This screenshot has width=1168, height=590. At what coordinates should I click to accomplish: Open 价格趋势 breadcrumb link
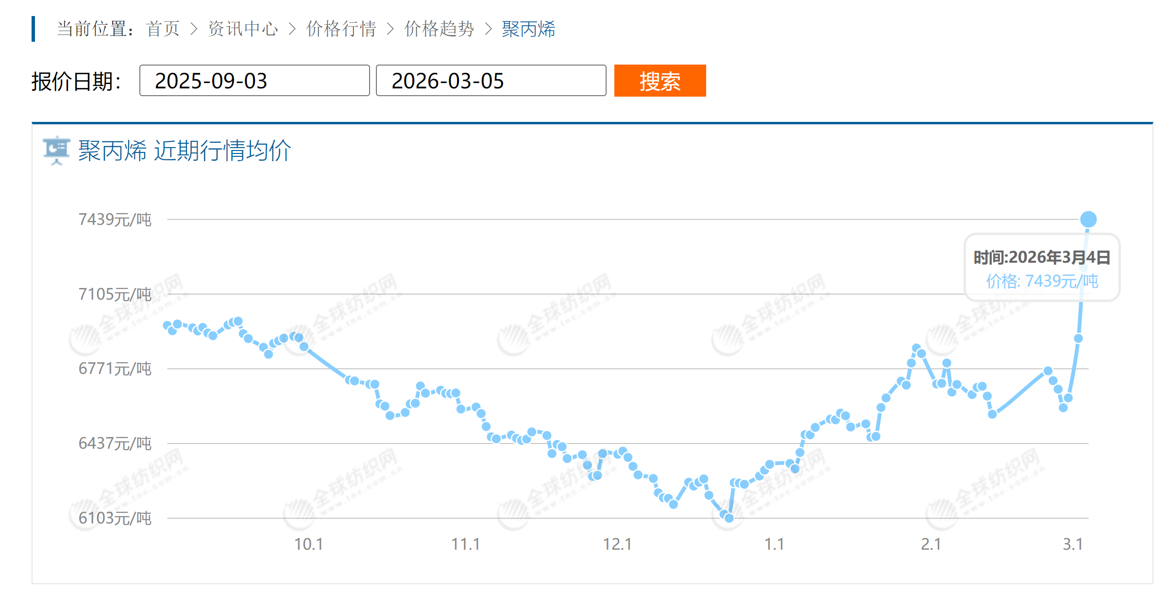(x=439, y=29)
